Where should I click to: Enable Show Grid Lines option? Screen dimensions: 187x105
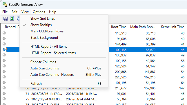point(64,19)
